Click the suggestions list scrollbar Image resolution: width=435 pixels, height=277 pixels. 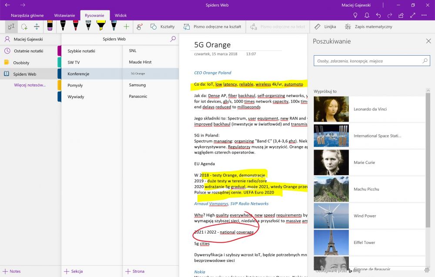[x=428, y=160]
